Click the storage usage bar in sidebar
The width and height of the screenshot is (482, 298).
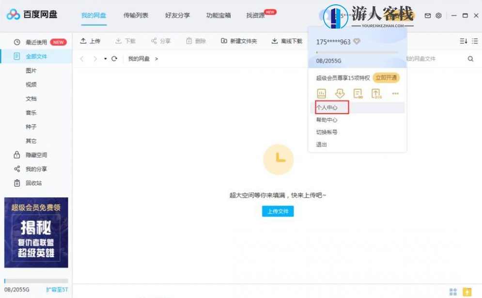[x=36, y=281]
